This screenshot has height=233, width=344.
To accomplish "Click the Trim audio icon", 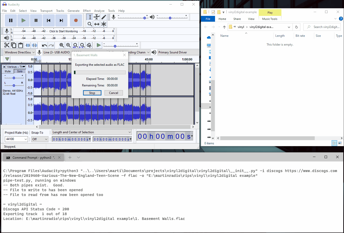I will [28, 45].
